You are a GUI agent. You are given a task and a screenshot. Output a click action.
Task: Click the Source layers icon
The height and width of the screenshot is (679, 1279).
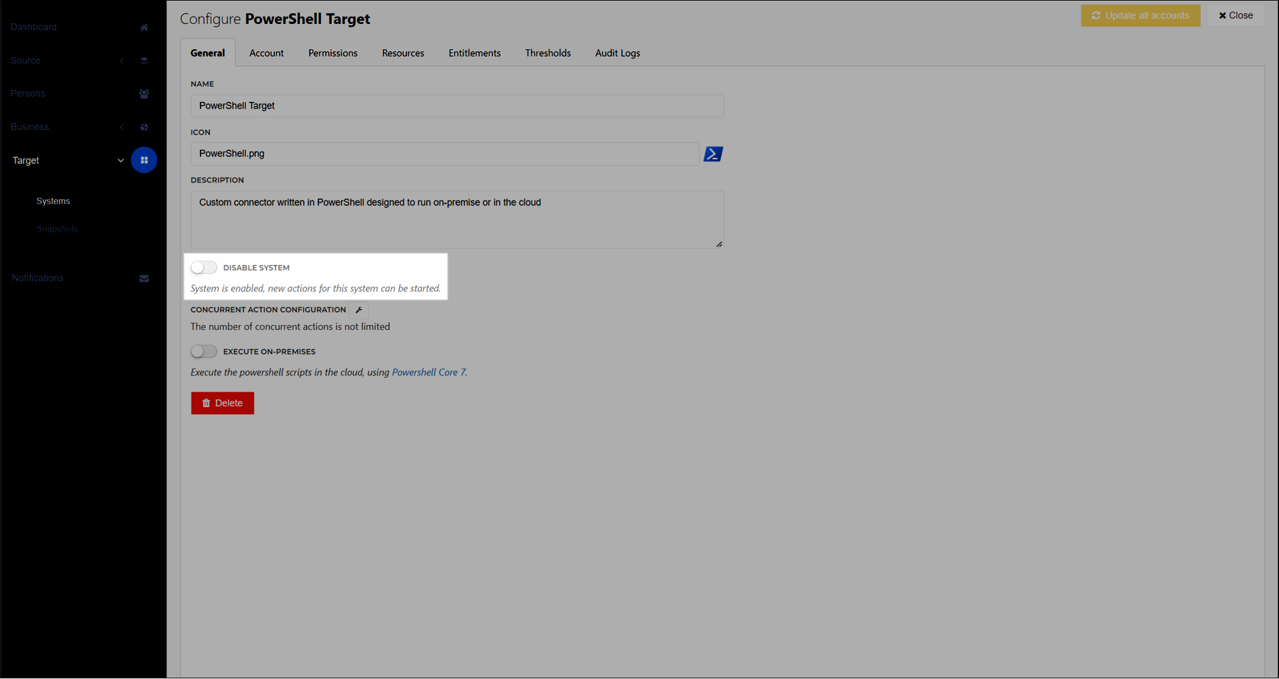(144, 61)
